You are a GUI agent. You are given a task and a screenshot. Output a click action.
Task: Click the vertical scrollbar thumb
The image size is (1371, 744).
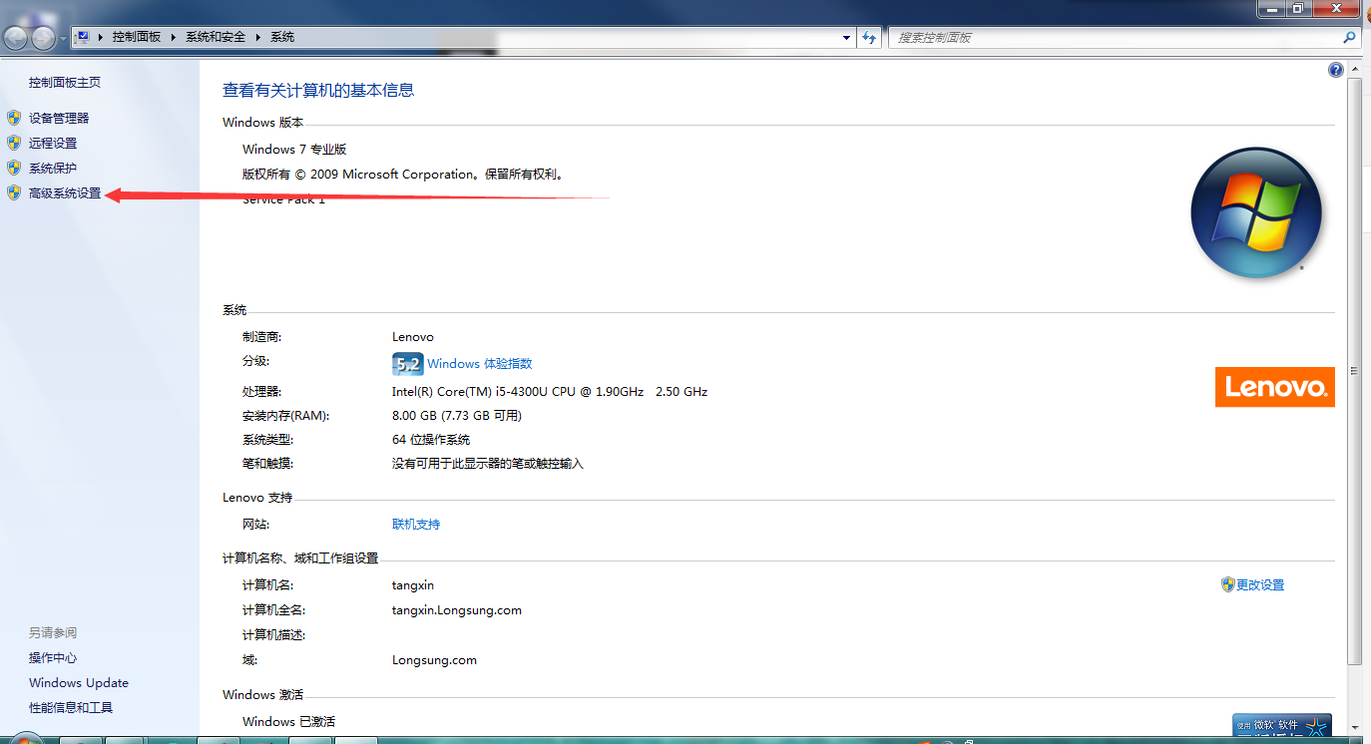click(1354, 371)
